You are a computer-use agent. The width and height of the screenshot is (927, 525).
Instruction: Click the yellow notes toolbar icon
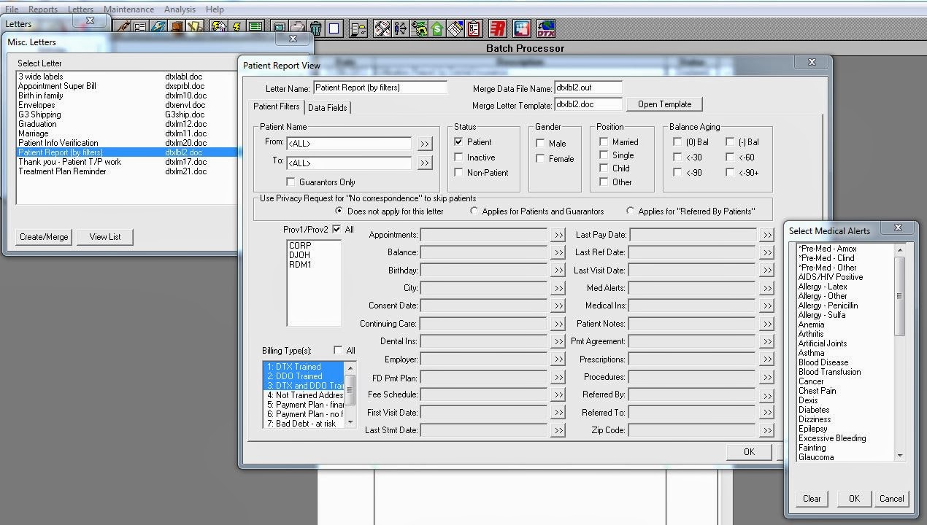point(194,27)
